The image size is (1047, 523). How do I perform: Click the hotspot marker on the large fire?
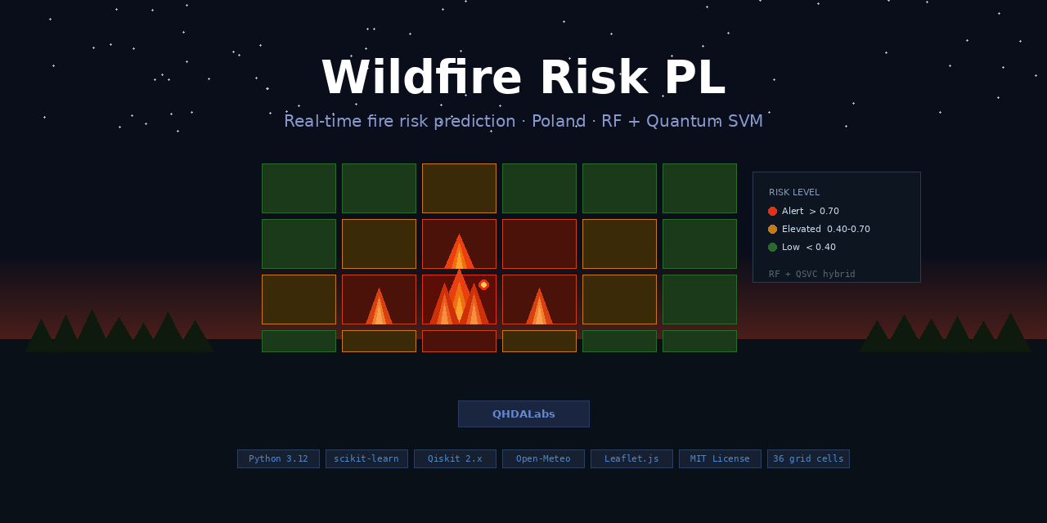click(483, 284)
